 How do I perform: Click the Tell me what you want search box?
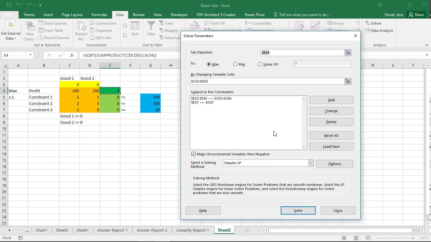tap(302, 15)
